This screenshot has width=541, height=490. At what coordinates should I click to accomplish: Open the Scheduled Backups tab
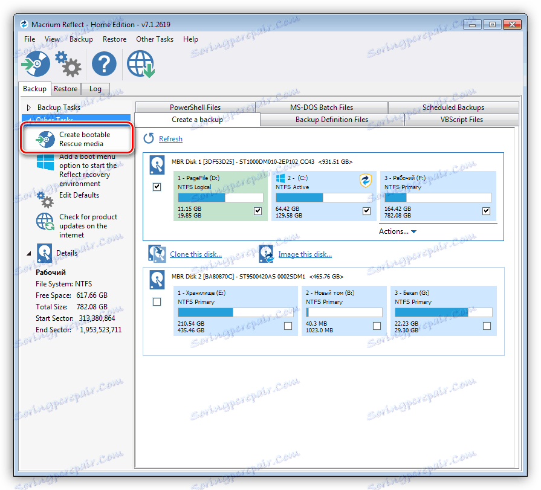click(453, 108)
